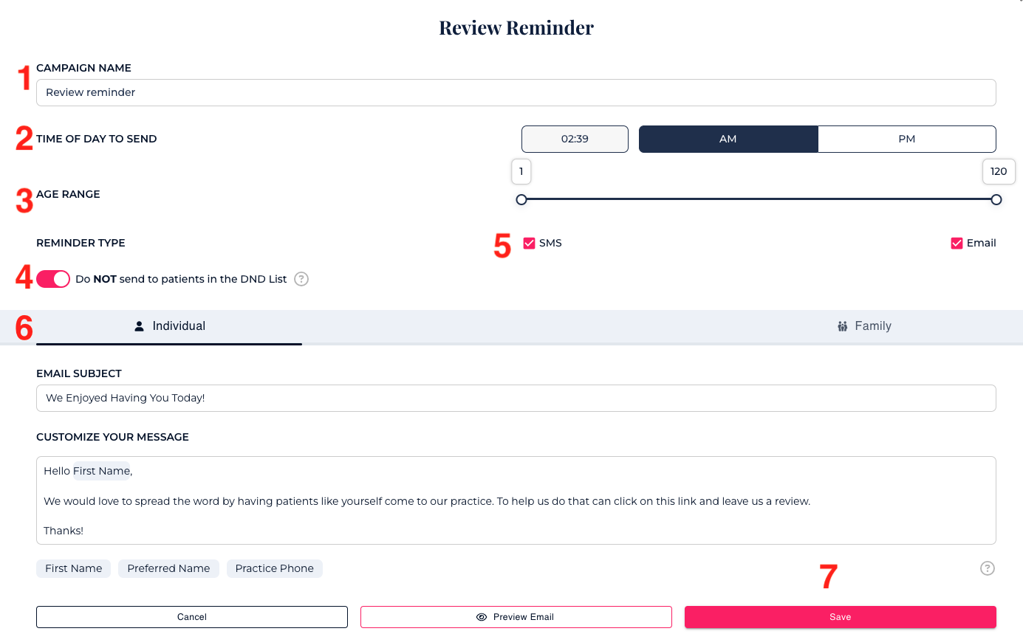Click the Family group icon
Viewport: 1023px width, 634px height.
point(842,326)
